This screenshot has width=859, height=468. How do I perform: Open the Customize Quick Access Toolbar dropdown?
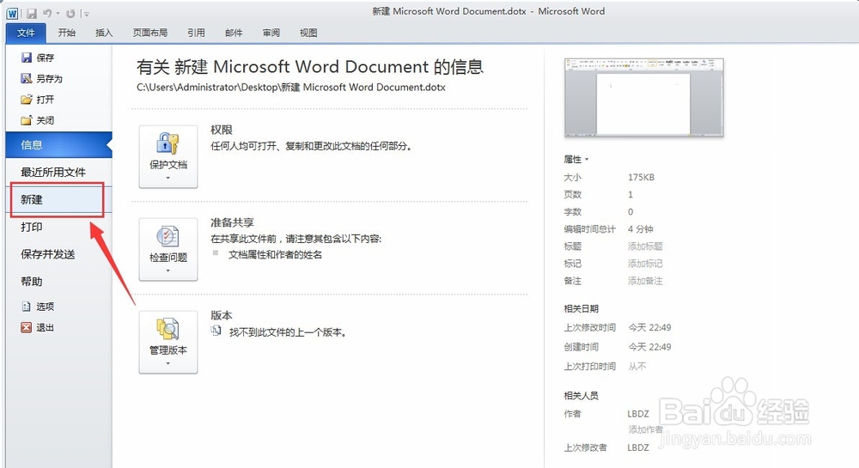(x=85, y=14)
